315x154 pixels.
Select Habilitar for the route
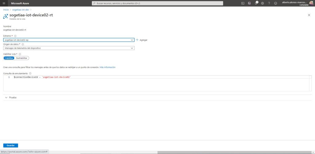click(x=9, y=58)
